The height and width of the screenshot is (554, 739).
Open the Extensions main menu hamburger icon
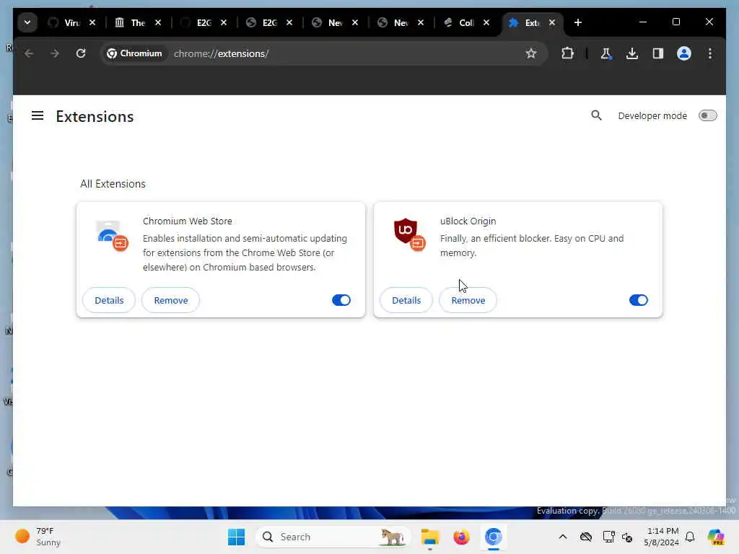(x=38, y=116)
